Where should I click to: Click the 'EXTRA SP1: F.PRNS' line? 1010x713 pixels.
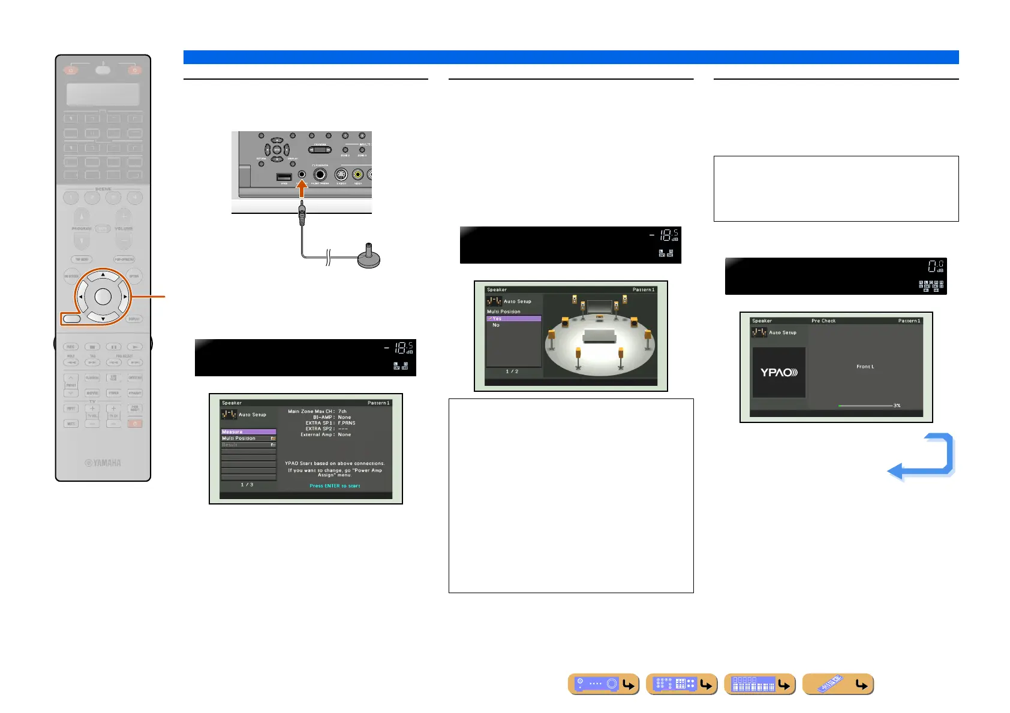(330, 423)
